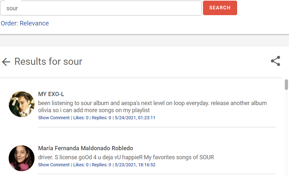Click Show Comment under MY EXO-L's comment

(54, 118)
